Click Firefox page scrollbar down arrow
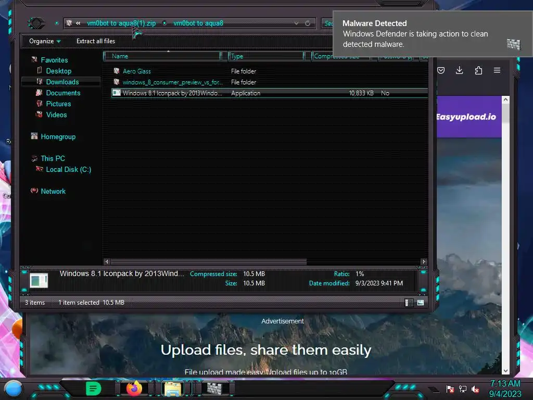Viewport: 533px width, 400px height. pyautogui.click(x=505, y=371)
